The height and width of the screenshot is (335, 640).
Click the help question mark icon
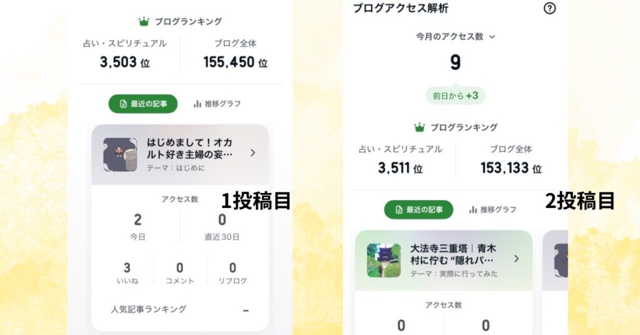pos(549,8)
